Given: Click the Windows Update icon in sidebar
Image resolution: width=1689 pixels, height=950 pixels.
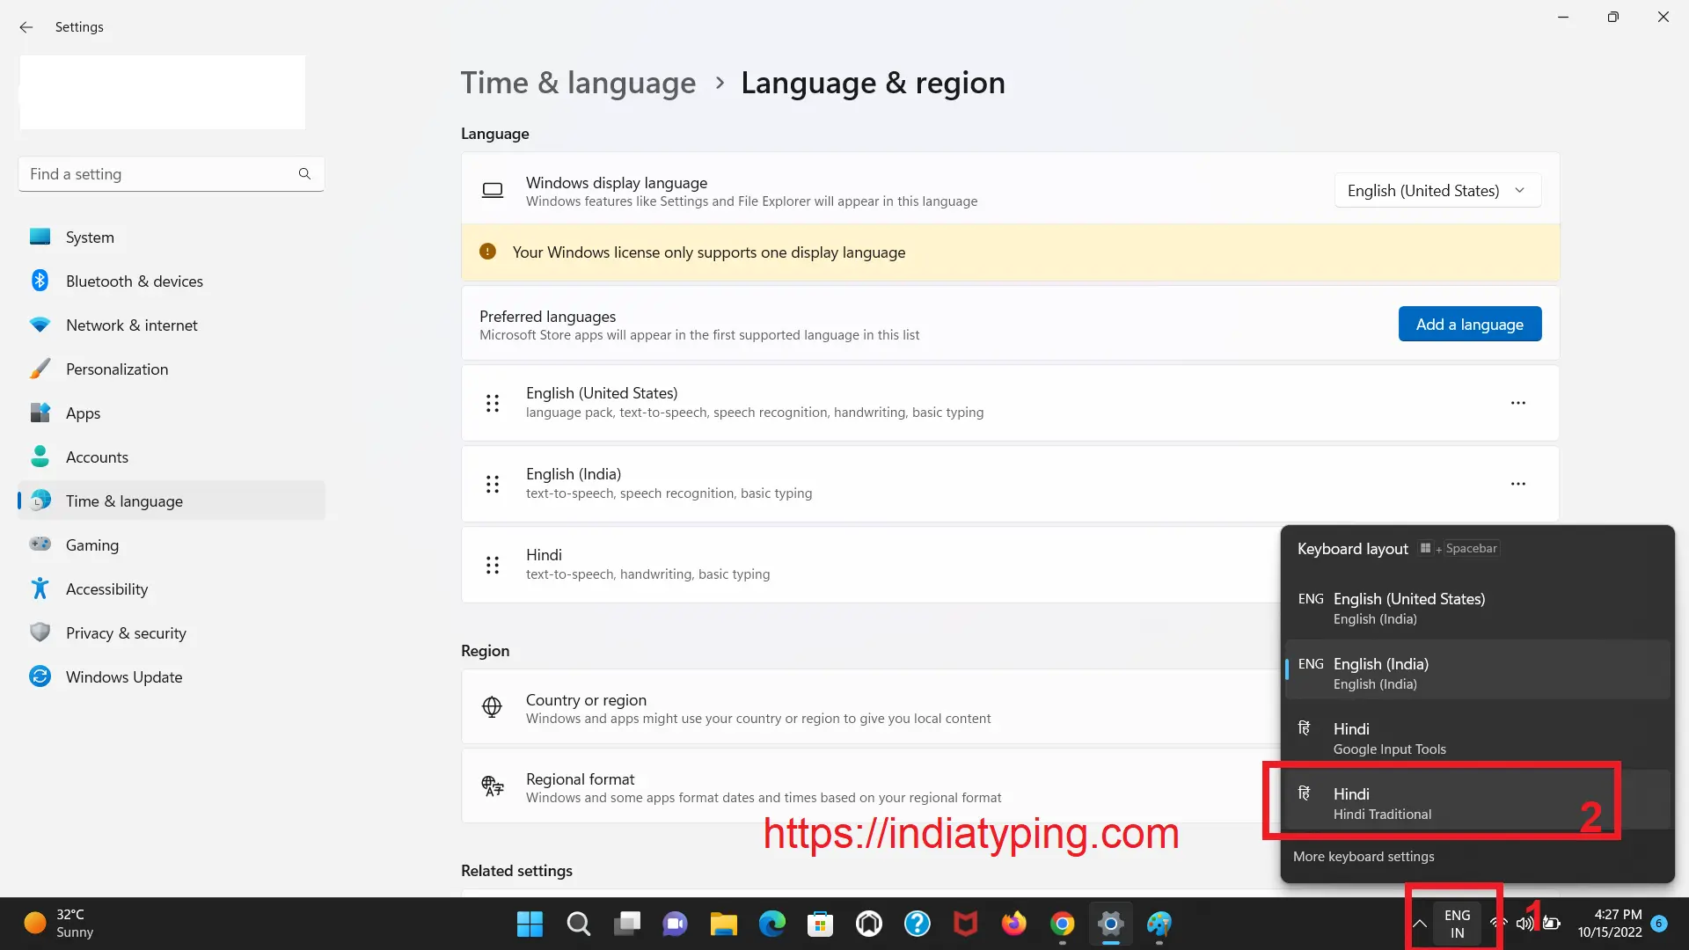Looking at the screenshot, I should click(x=39, y=676).
